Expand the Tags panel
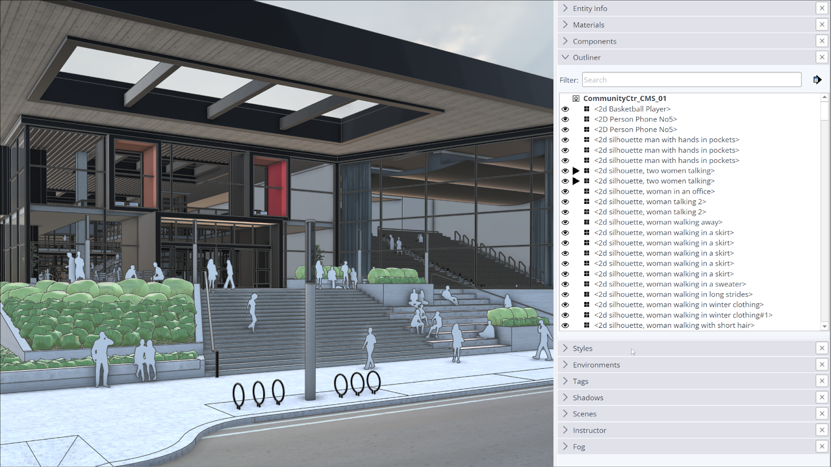 (x=565, y=381)
